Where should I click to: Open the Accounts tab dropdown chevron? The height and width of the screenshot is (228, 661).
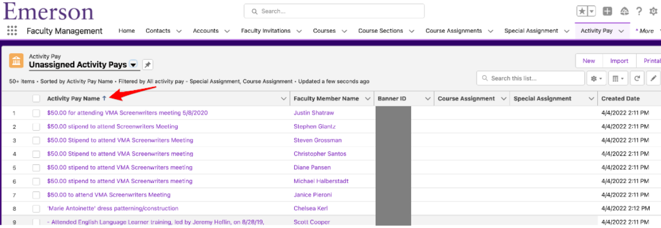coord(227,31)
